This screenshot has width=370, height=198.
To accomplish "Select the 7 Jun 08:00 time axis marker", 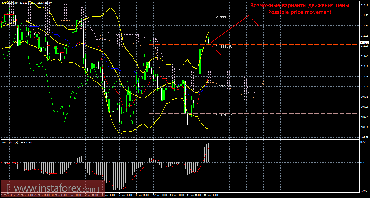I will tap(125, 195).
